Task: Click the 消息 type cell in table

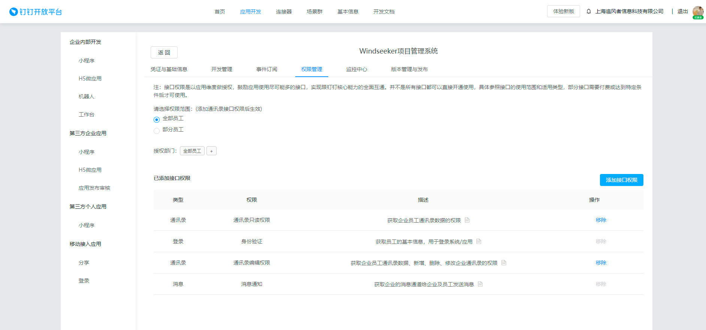Action: click(178, 284)
